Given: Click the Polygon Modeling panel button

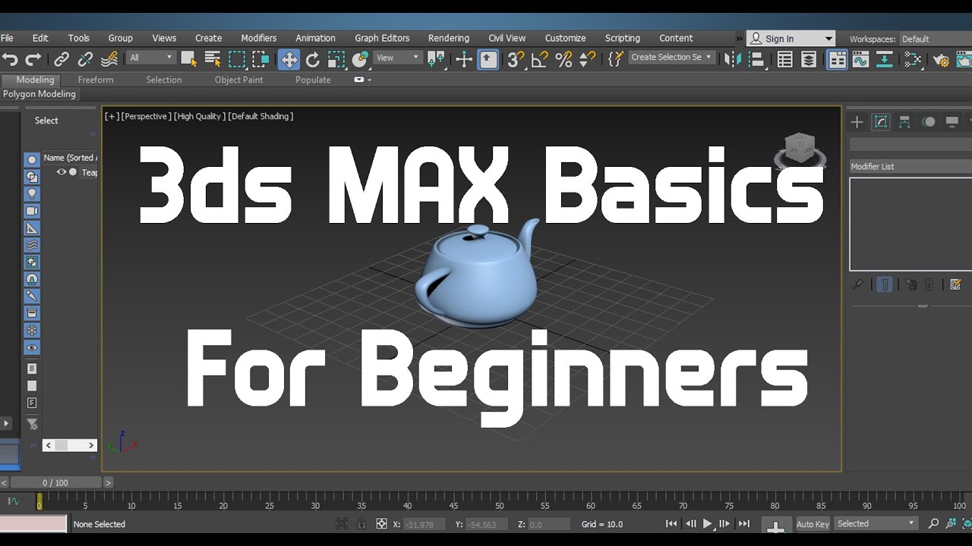Looking at the screenshot, I should point(39,94).
